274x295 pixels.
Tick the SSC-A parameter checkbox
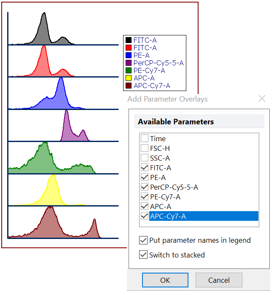pyautogui.click(x=145, y=158)
